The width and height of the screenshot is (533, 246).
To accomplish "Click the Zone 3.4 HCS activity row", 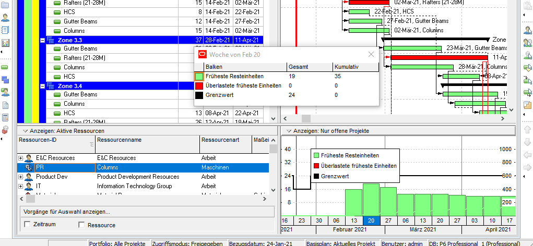I will tap(155, 113).
